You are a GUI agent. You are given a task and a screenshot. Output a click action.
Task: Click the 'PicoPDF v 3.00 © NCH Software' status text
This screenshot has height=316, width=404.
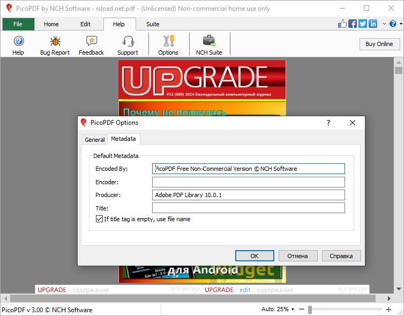click(x=47, y=310)
